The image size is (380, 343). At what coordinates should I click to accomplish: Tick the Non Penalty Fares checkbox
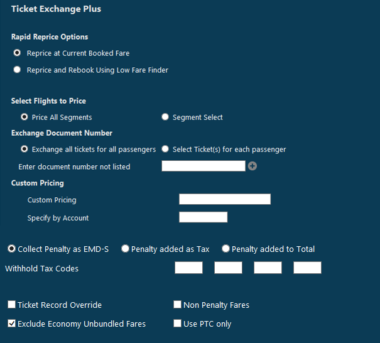177,305
